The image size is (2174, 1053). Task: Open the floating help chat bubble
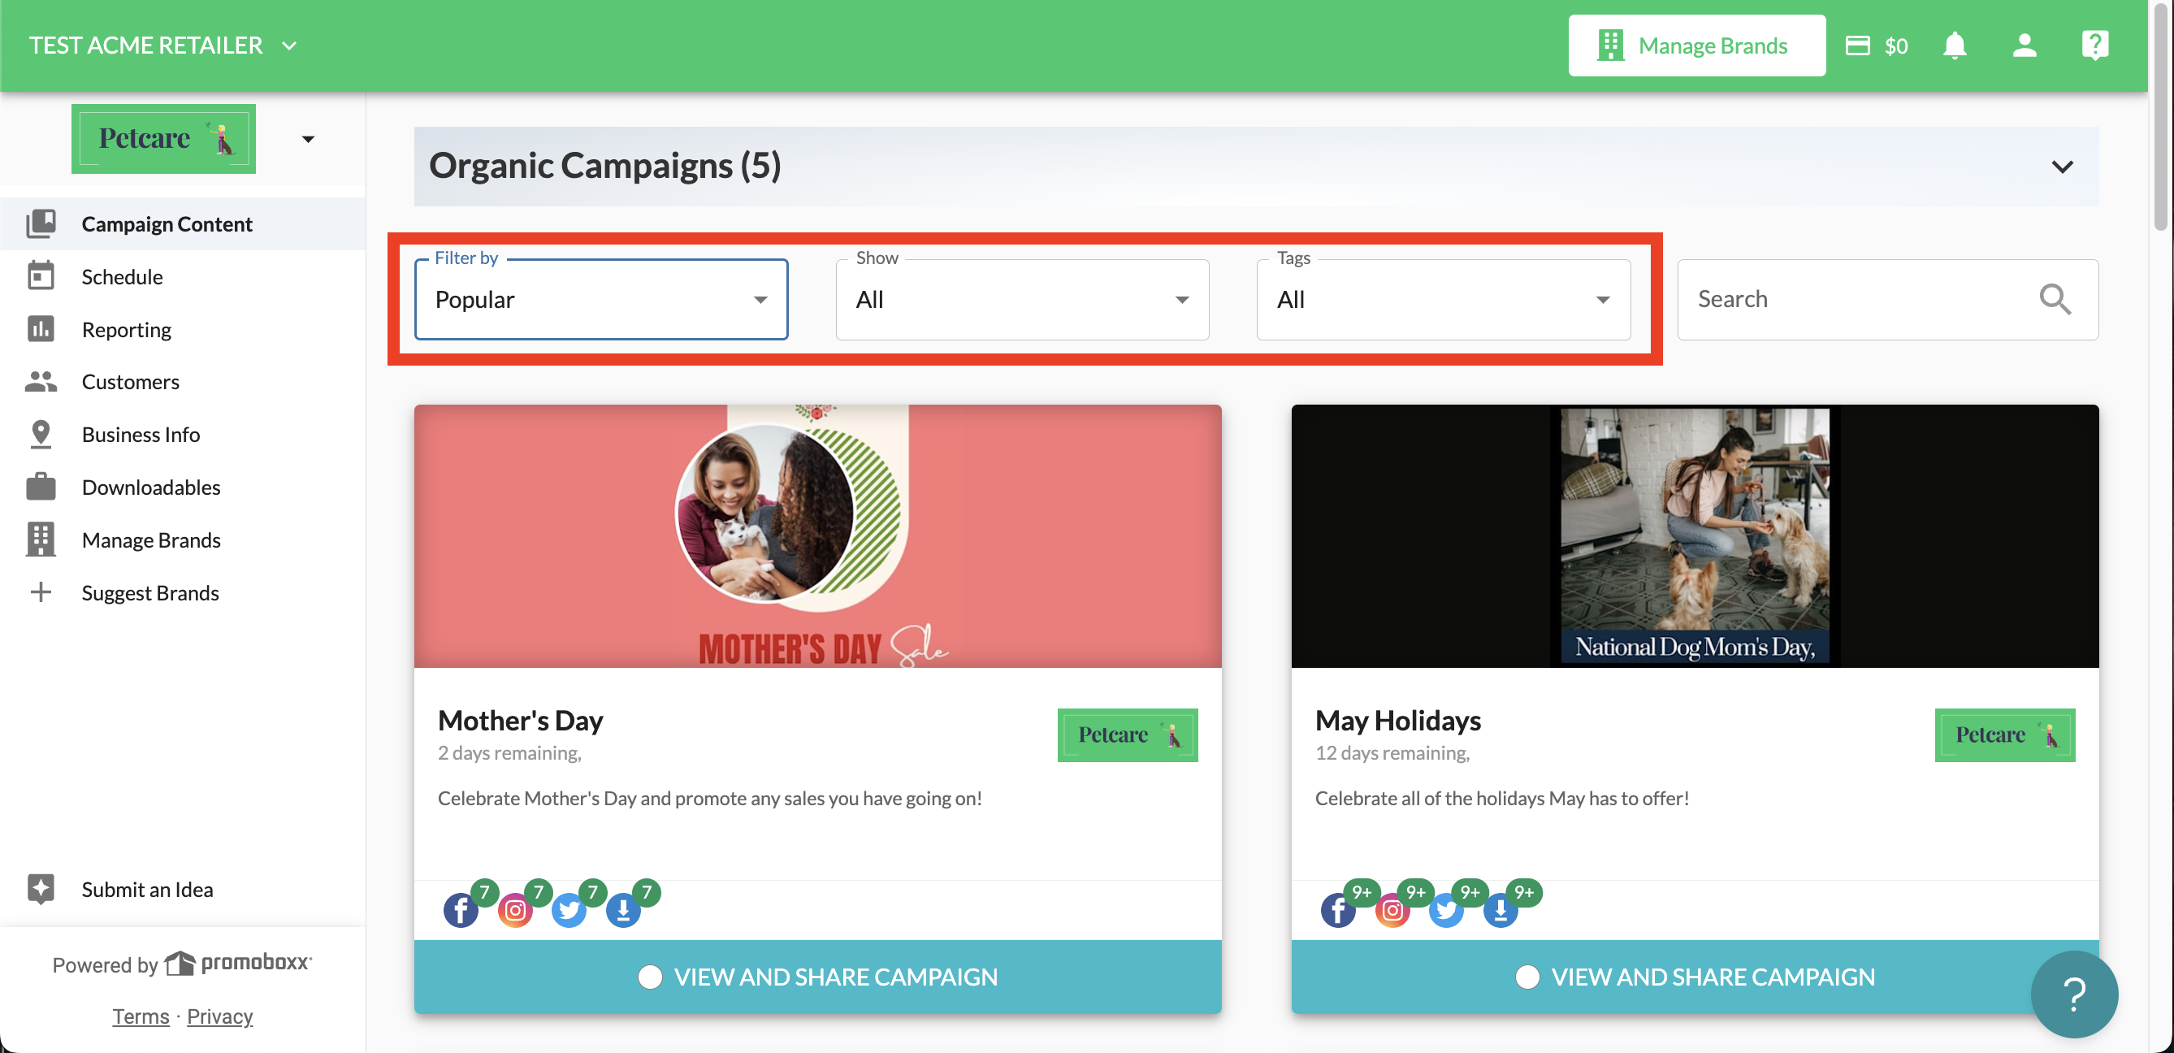click(2073, 994)
